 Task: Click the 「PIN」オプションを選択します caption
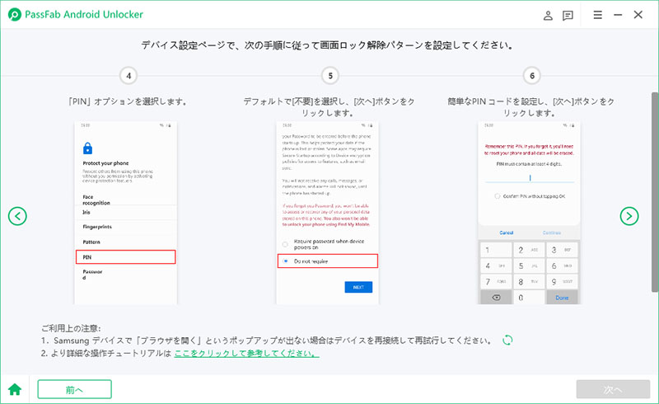127,101
